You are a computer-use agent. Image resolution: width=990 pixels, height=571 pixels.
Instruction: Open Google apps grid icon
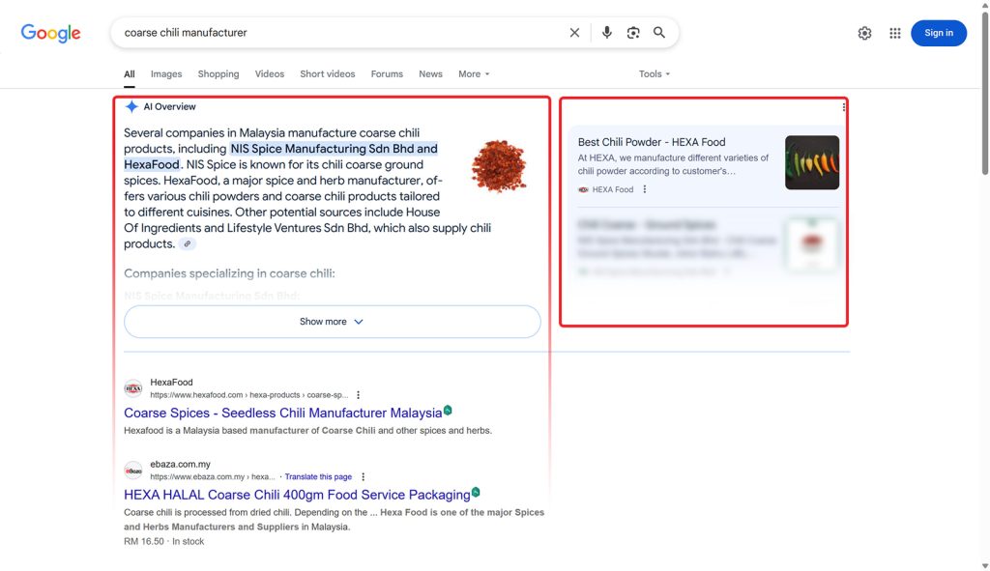pyautogui.click(x=895, y=33)
